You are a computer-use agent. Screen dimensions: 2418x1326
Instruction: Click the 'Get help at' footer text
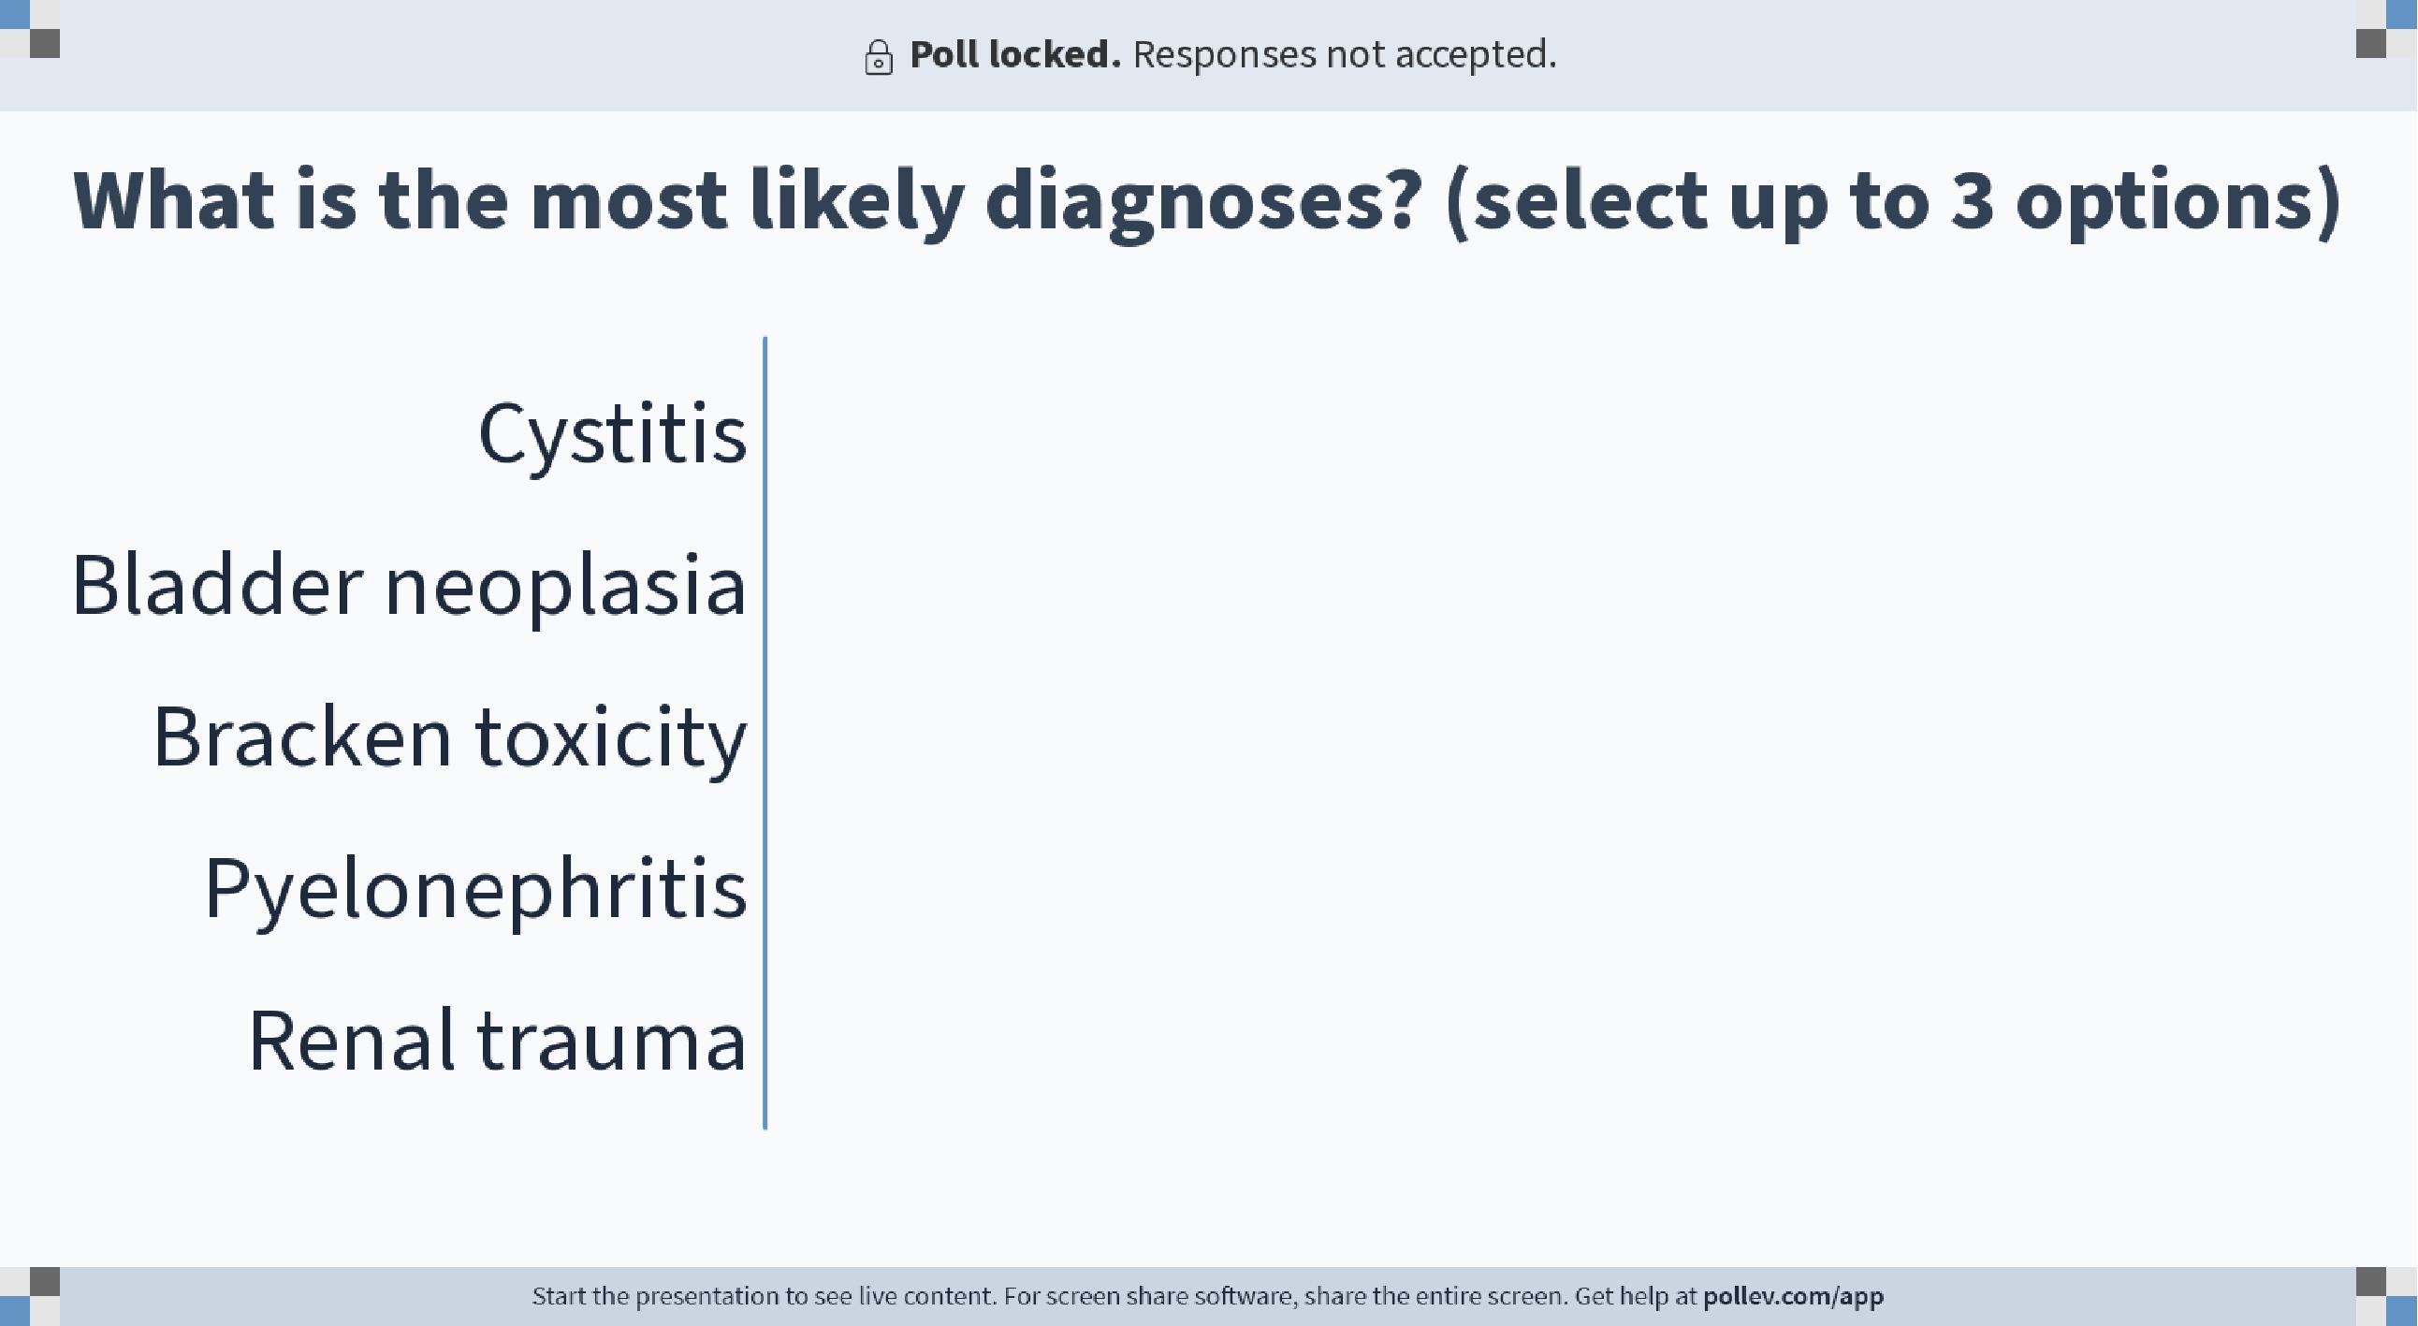[x=1636, y=1297]
